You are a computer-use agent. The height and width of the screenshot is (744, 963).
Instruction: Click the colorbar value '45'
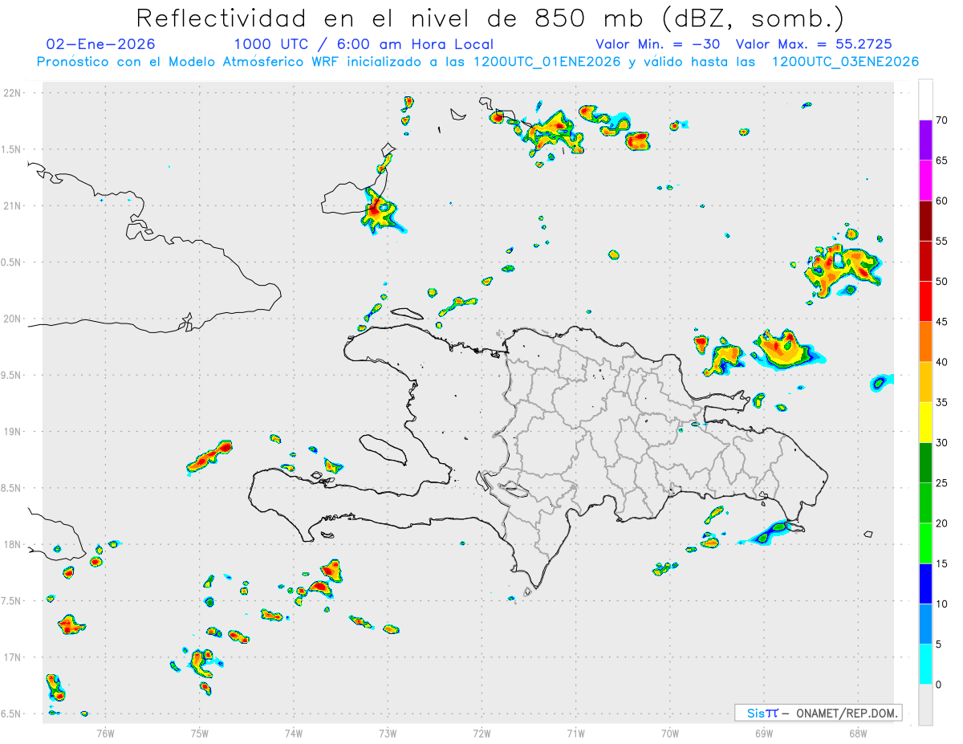click(x=941, y=322)
